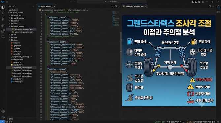The image size is (221, 123).
Task: Click the date 2024-10-27 status entry
Action: 175,122
